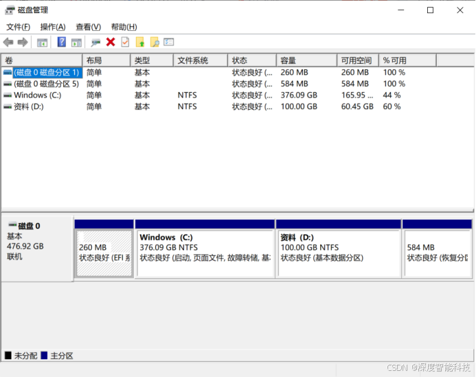The width and height of the screenshot is (476, 377).
Task: Toggle the show/hide console tree icon
Action: (42, 43)
